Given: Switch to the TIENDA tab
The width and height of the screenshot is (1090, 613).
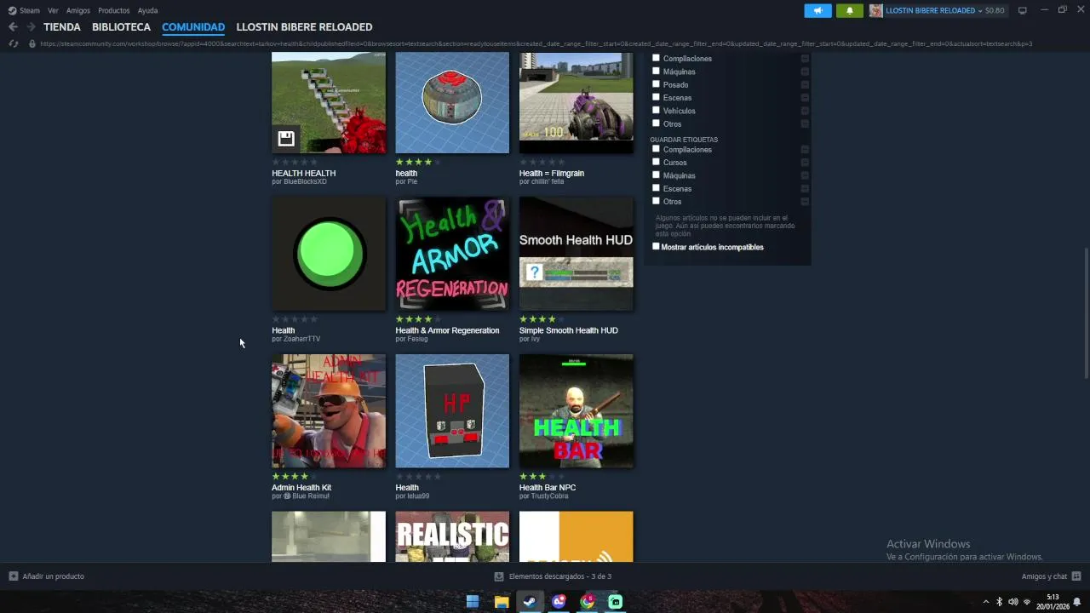Looking at the screenshot, I should coord(62,27).
